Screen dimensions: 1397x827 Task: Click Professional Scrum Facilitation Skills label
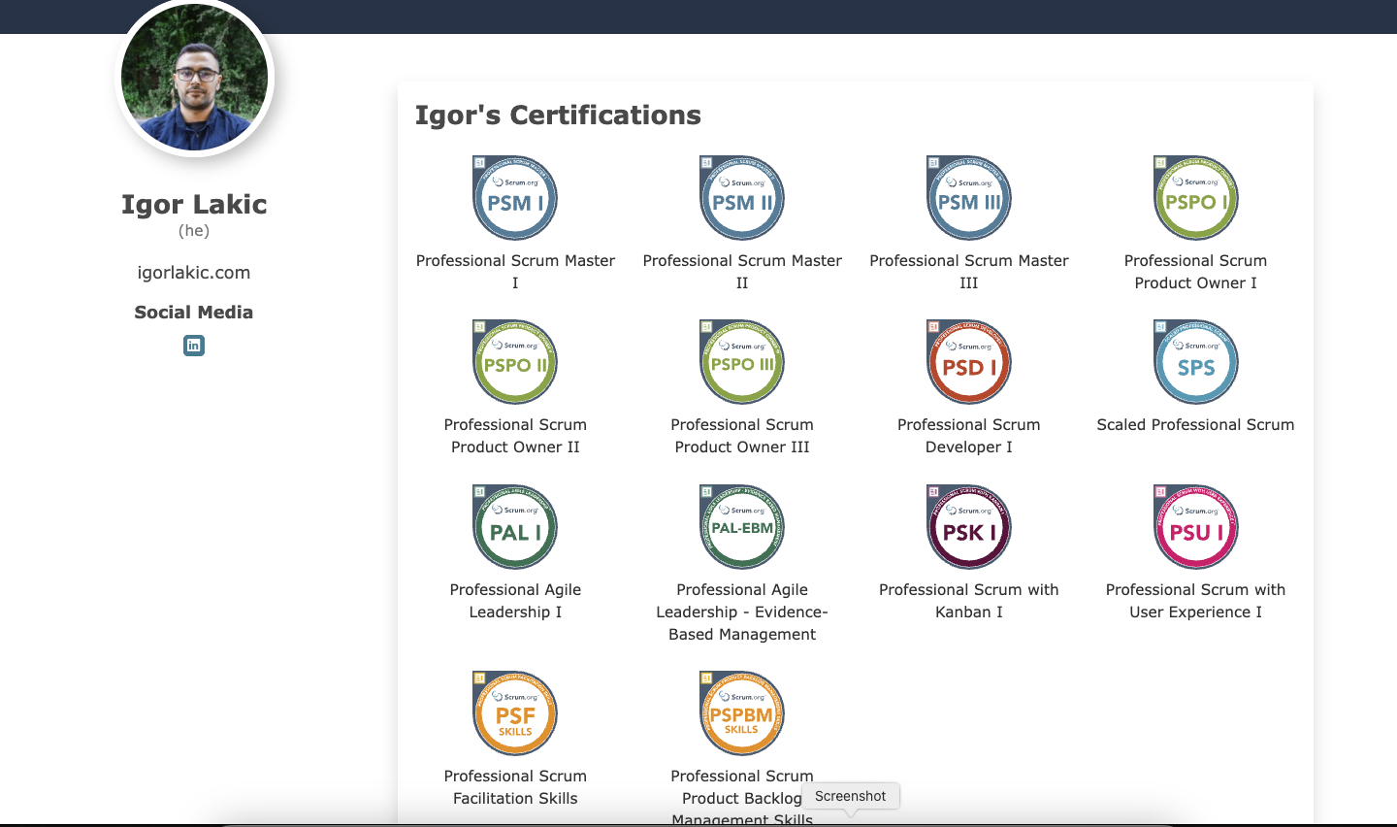coord(515,787)
